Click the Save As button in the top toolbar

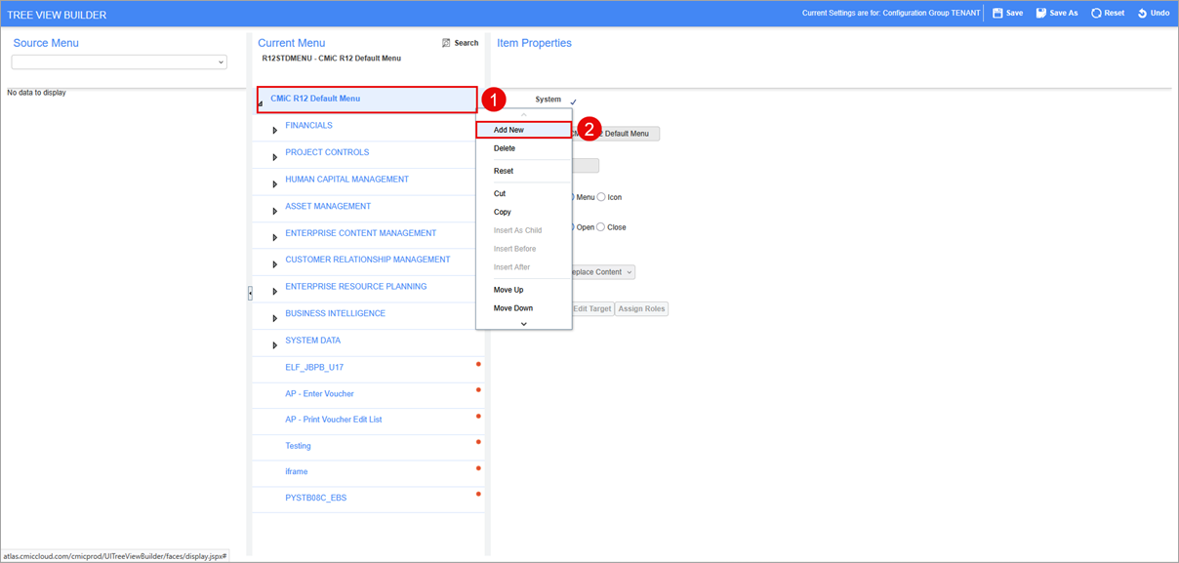pyautogui.click(x=1057, y=14)
